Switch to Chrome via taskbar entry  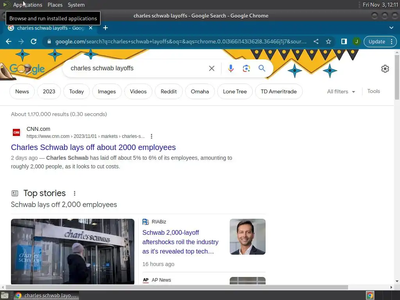point(46,295)
